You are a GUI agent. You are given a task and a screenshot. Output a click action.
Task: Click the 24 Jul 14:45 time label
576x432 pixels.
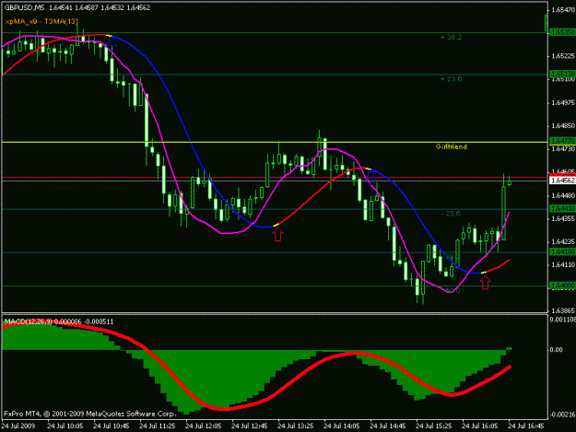[388, 426]
